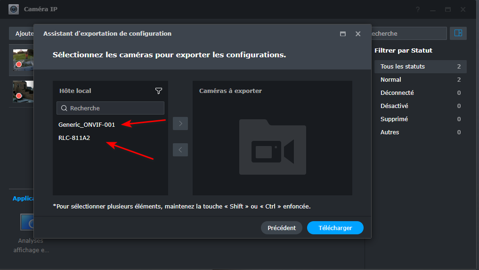This screenshot has width=479, height=270.
Task: Click the Caméra IP app icon
Action: 14,9
